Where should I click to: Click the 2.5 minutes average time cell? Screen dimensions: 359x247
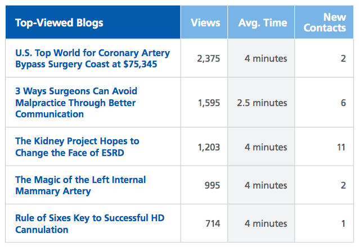(262, 103)
